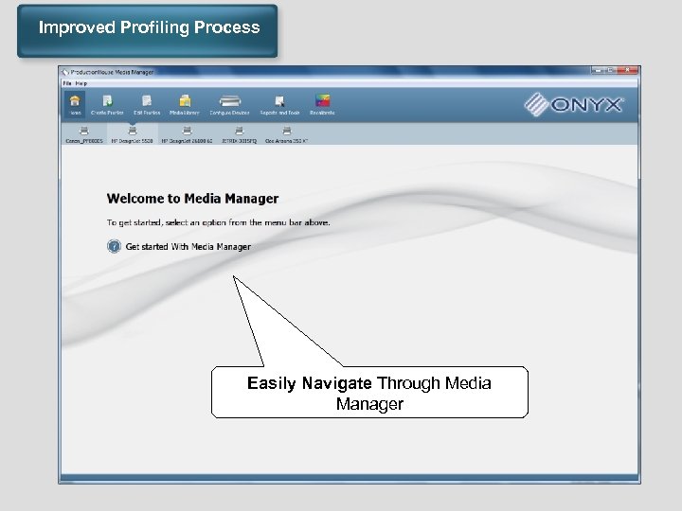Viewport: 682px width, 511px height.
Task: Select the HP DesignJet 5500 printer
Action: pyautogui.click(x=133, y=134)
